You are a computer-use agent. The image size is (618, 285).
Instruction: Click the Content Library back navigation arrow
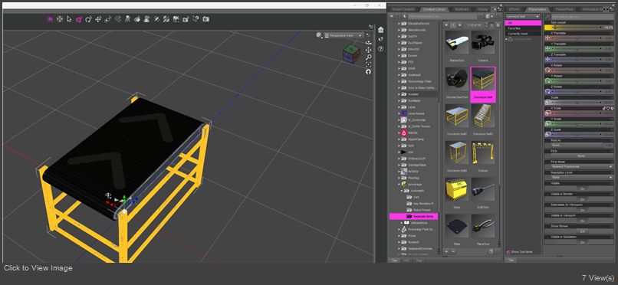pyautogui.click(x=391, y=17)
